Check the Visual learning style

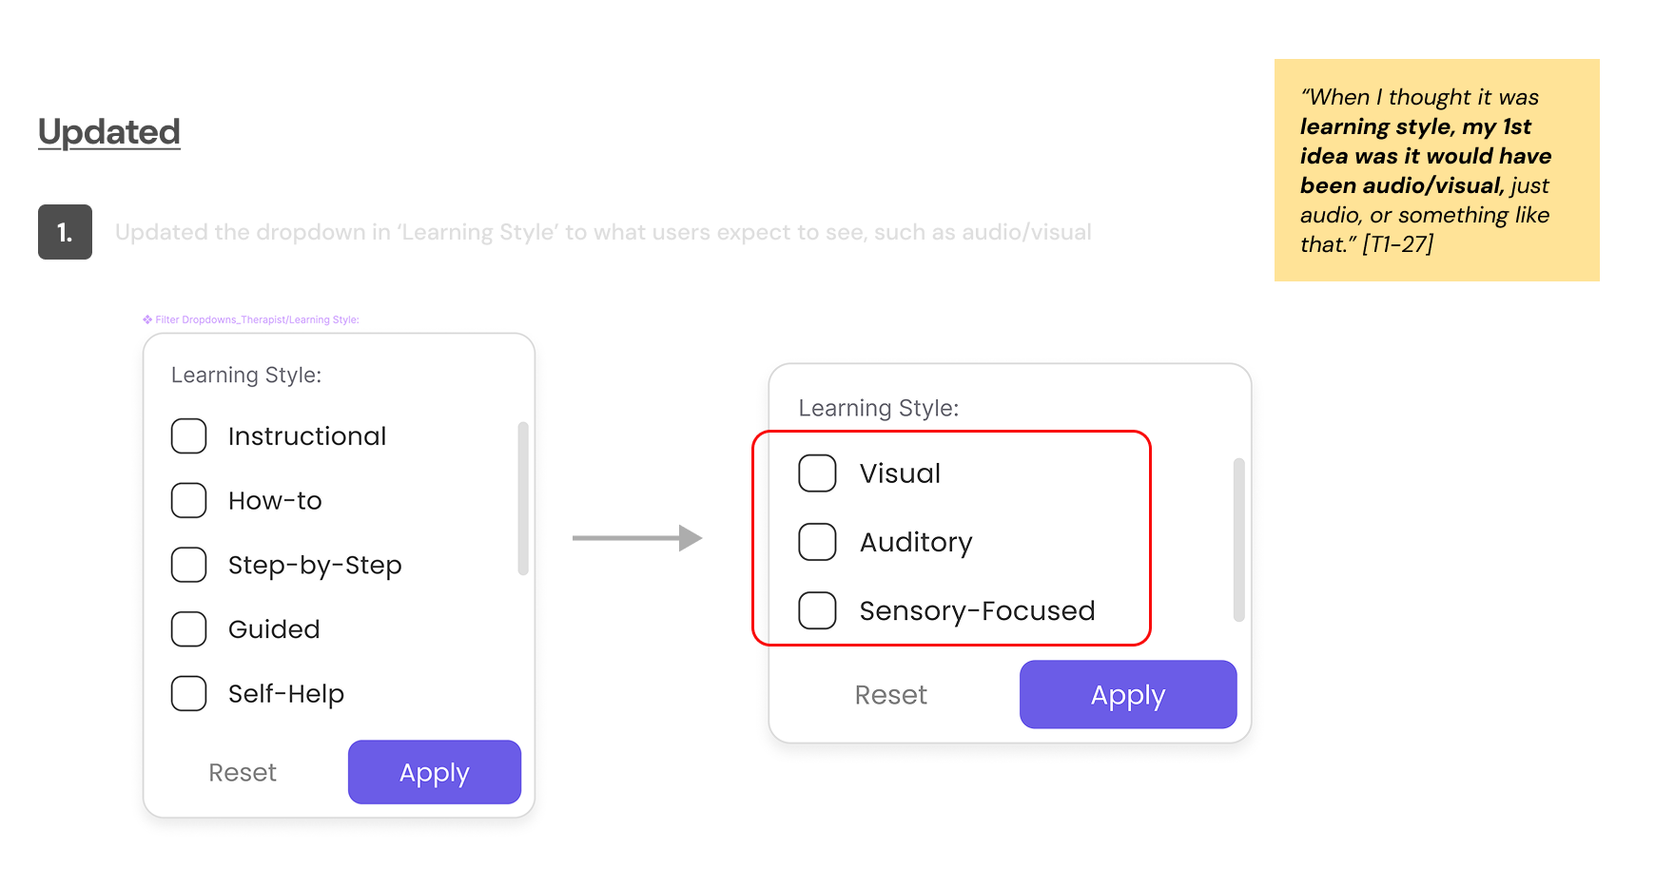click(817, 473)
